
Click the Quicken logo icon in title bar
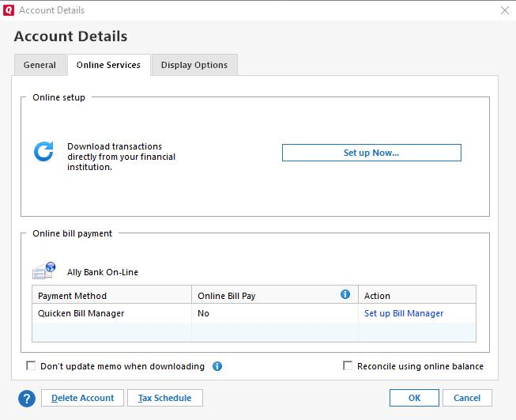coord(9,10)
